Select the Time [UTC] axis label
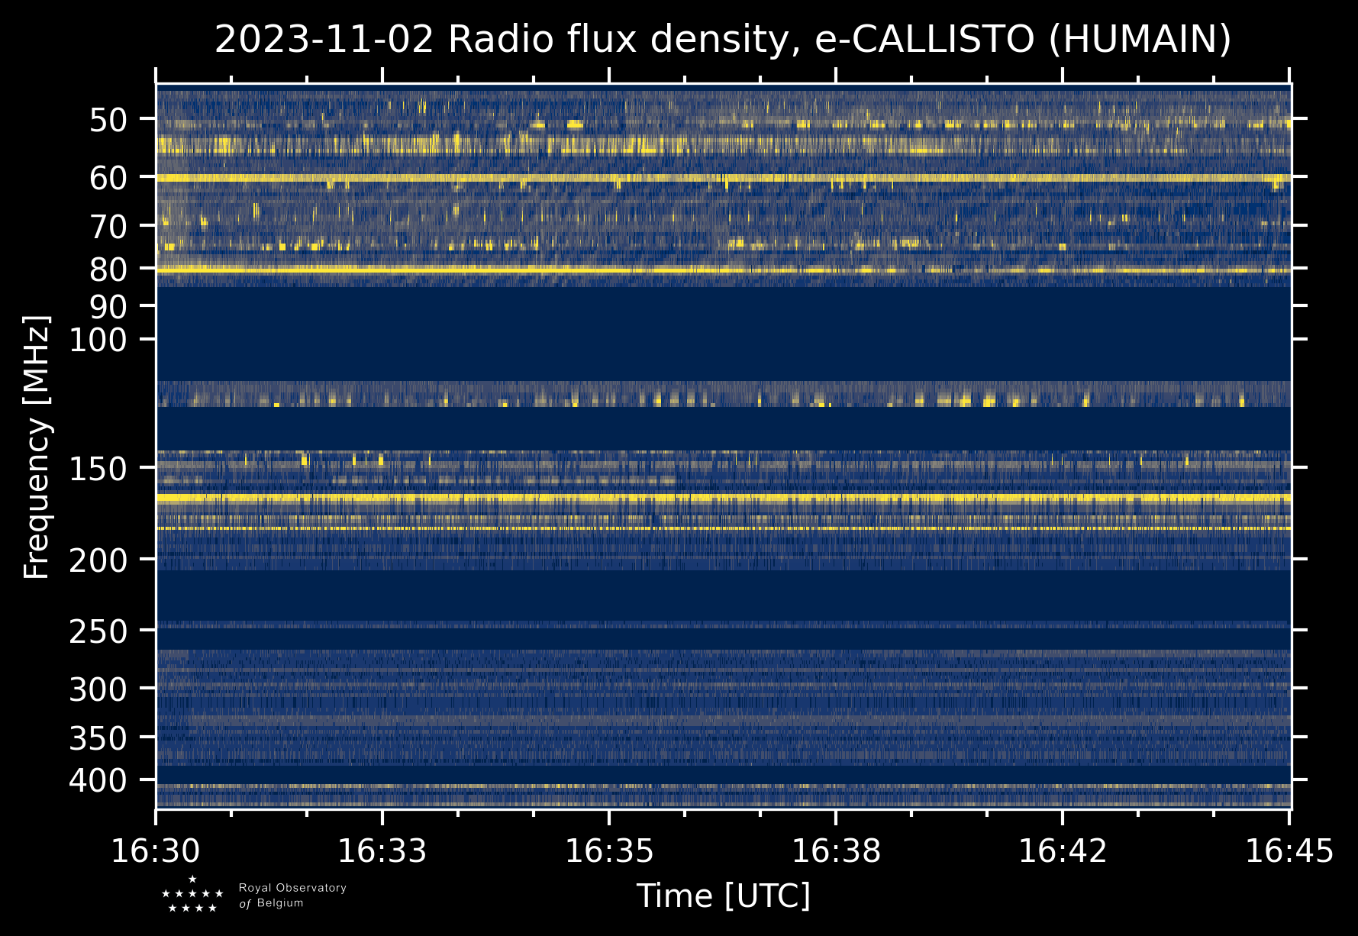The width and height of the screenshot is (1358, 936). point(723,896)
